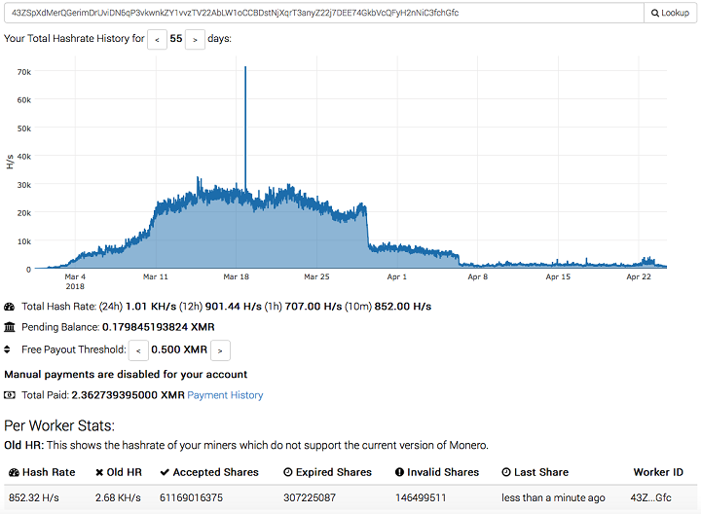This screenshot has height=514, width=701.
Task: Click the Apr 22 axis label
Action: coord(639,277)
